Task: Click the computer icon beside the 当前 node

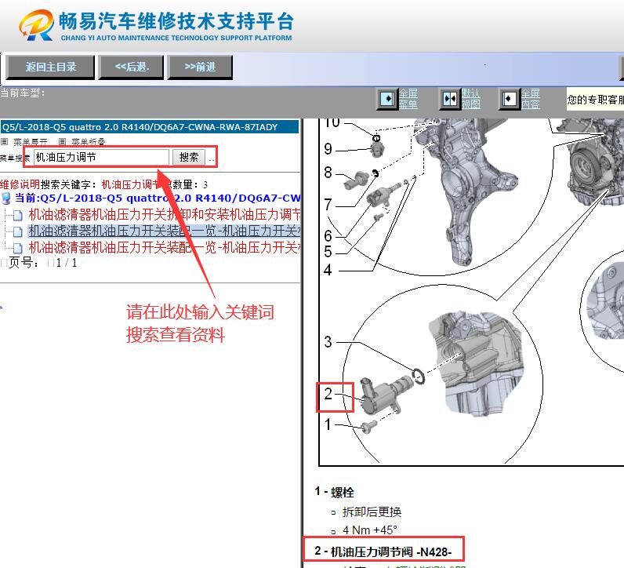Action: point(6,198)
